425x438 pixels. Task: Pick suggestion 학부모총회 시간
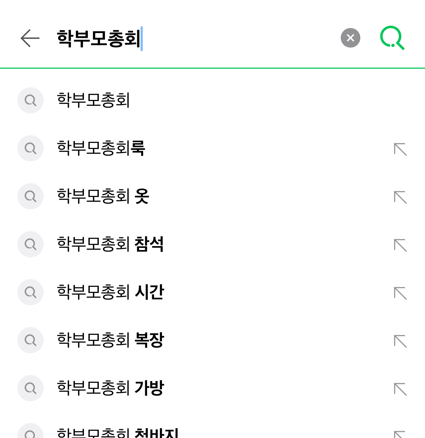coord(212,292)
